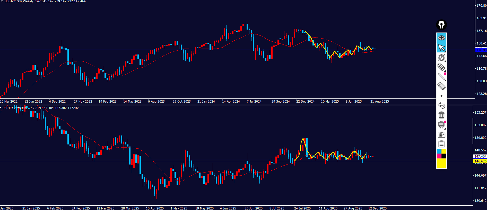Click the clipboard icon in toolbar
The width and height of the screenshot is (487, 210).
coord(441,144)
